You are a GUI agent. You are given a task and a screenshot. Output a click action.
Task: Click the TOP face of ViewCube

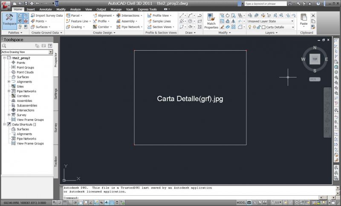pos(315,59)
